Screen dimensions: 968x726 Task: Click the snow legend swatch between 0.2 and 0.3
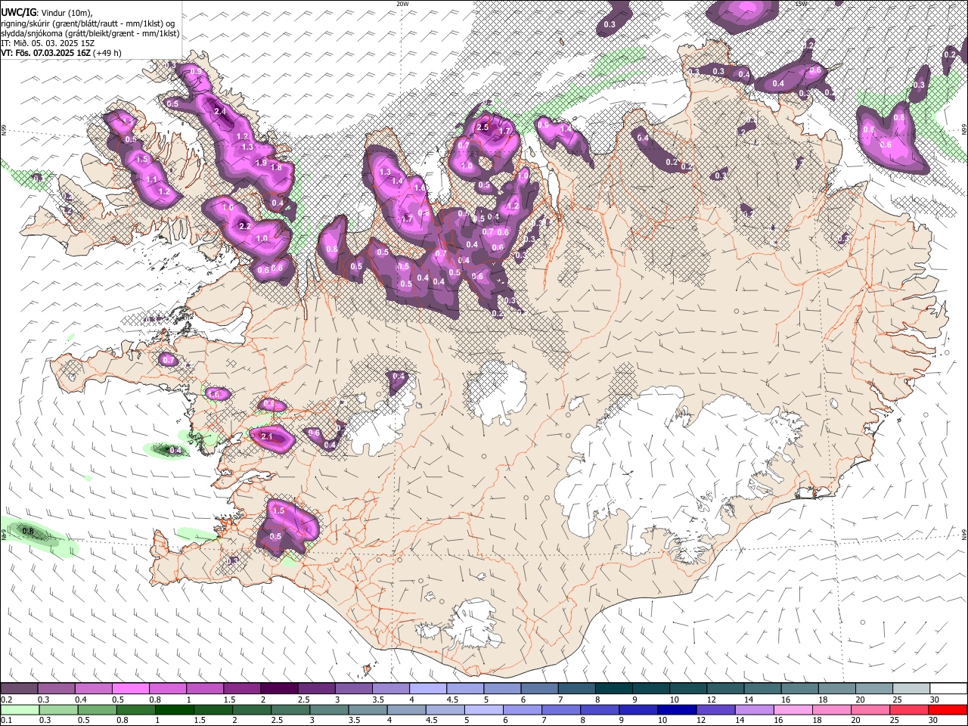[x=19, y=689]
